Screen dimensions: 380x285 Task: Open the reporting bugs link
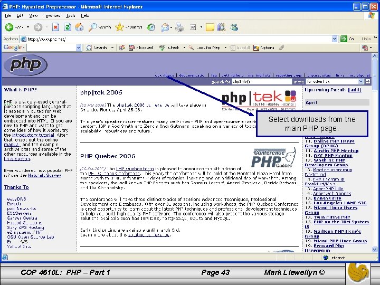(x=288, y=75)
